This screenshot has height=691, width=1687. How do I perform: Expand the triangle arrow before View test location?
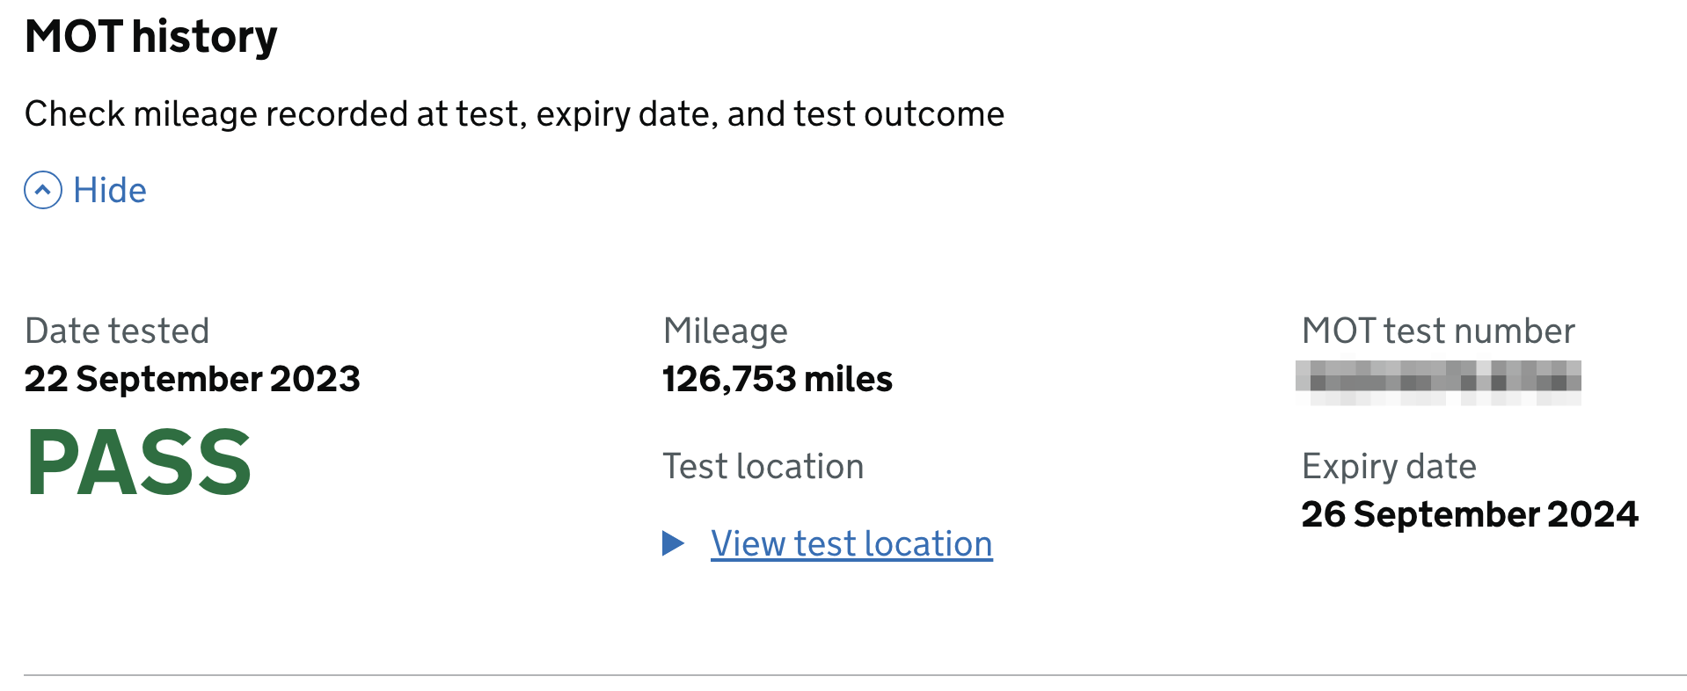[673, 543]
